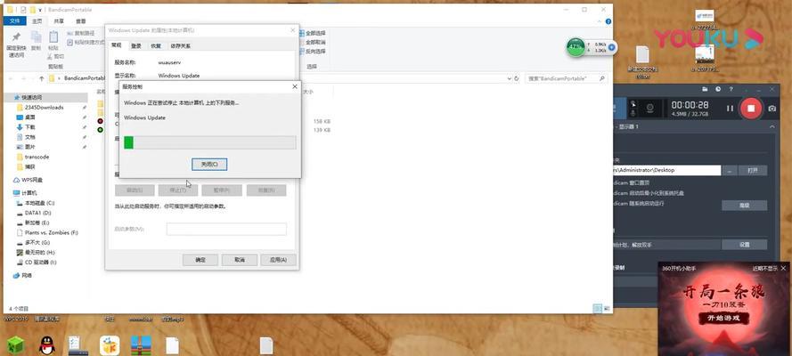Click the WinRAR archive desktop icon
792x356 pixels.
pyautogui.click(x=141, y=345)
